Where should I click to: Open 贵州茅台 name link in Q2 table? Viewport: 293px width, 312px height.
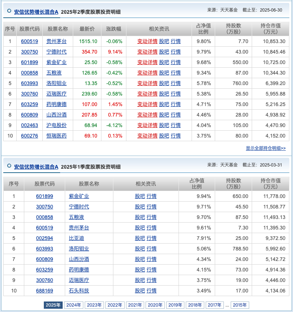point(56,41)
